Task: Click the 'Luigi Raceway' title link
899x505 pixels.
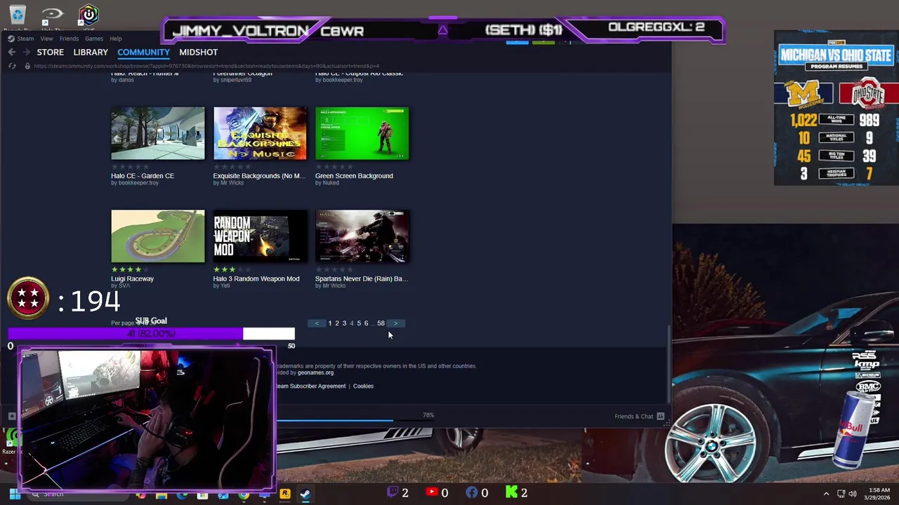Action: (132, 278)
